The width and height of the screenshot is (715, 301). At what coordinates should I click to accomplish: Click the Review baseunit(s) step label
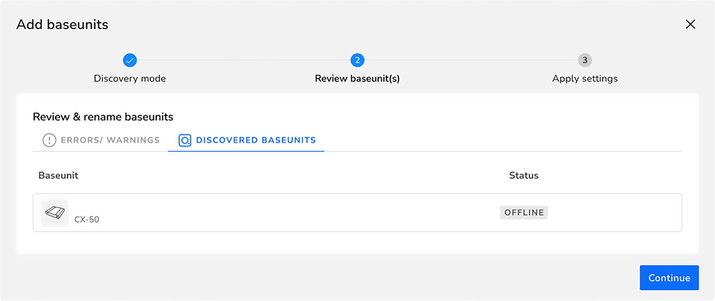[357, 79]
